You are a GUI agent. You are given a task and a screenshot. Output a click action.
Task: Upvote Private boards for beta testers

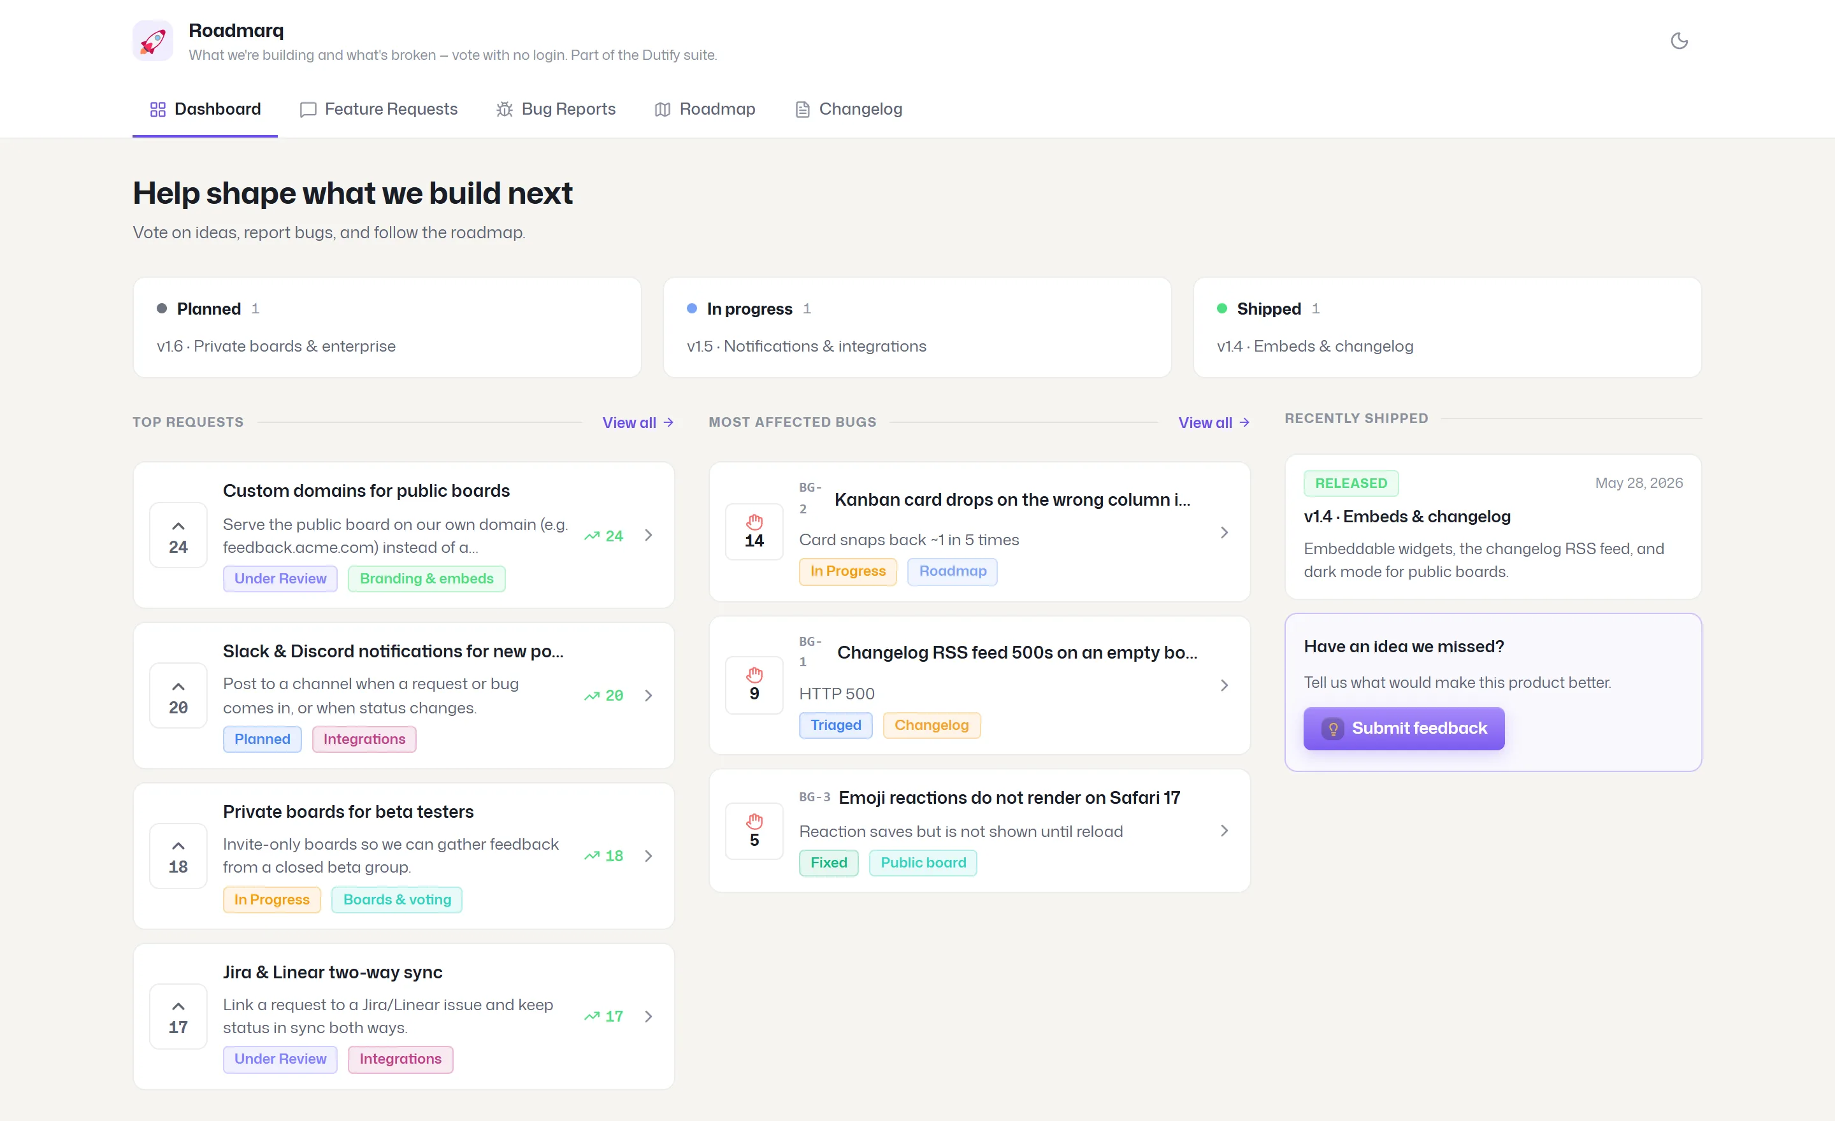[x=178, y=856]
